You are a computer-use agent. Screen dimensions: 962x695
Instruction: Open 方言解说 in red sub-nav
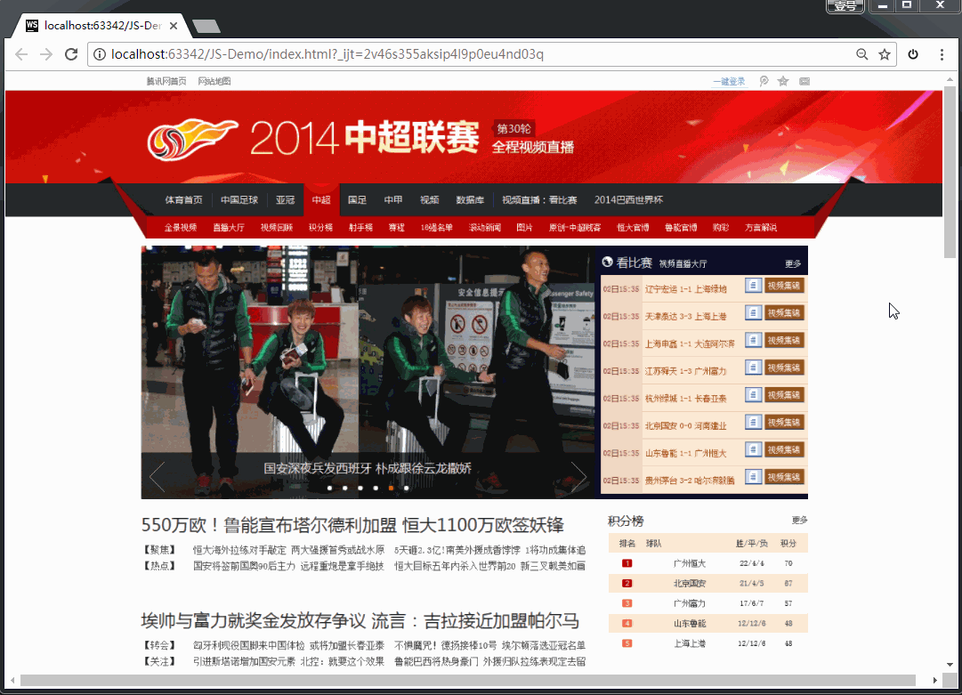click(x=761, y=228)
